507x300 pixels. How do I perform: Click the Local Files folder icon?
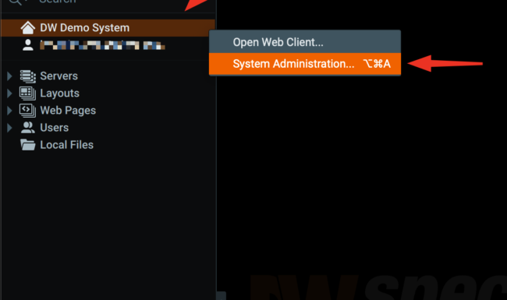(x=28, y=145)
